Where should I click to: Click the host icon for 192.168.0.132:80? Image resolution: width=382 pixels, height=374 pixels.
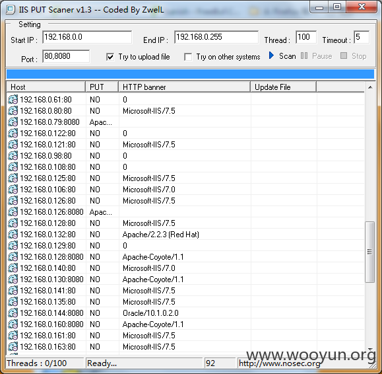(x=13, y=234)
